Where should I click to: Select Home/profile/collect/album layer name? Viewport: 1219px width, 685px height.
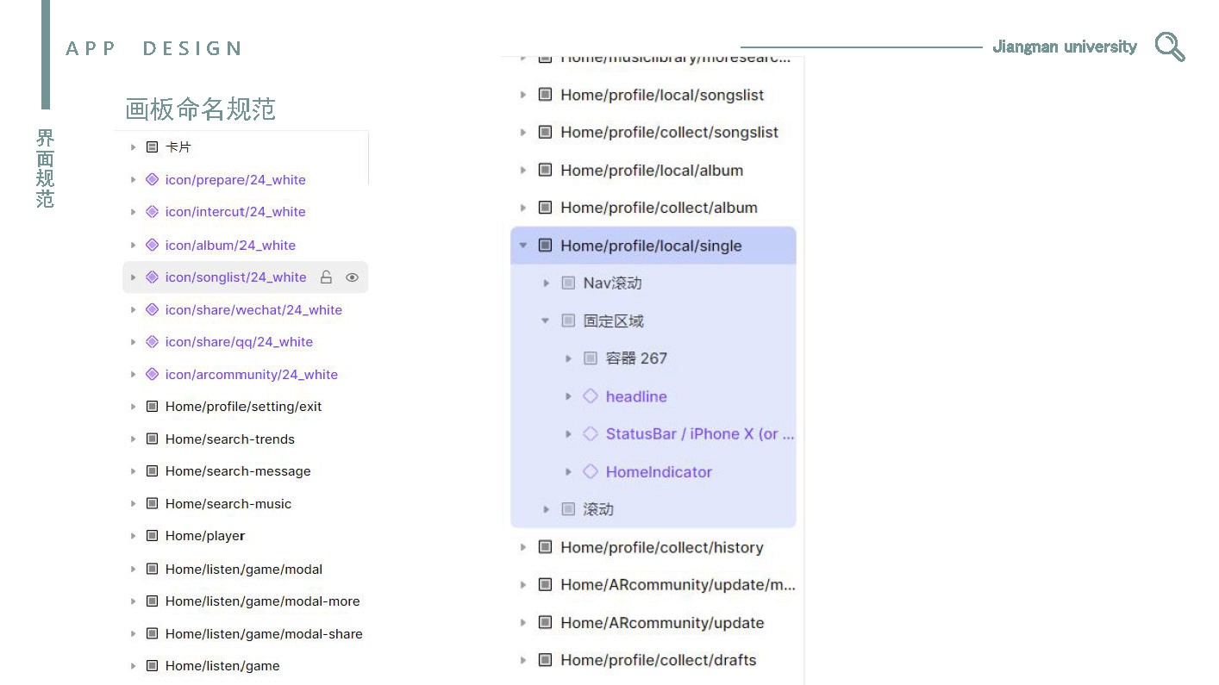pos(659,208)
